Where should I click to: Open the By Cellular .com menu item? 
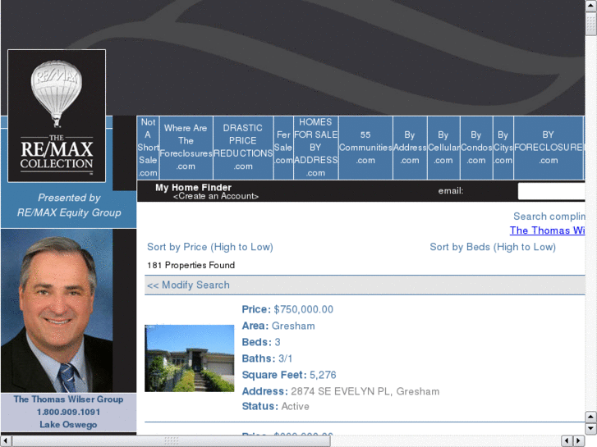click(443, 148)
